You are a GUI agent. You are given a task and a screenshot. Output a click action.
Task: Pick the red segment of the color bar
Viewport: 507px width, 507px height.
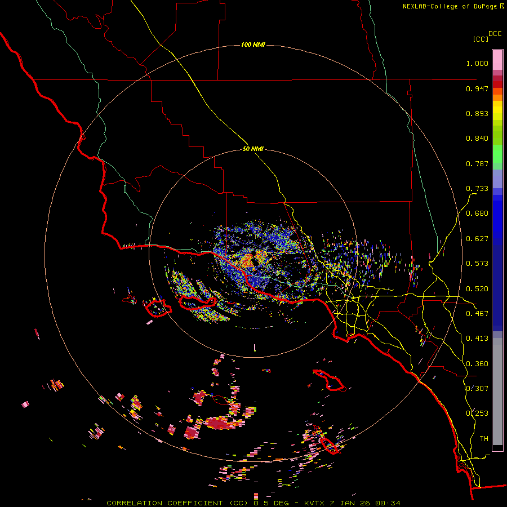[x=497, y=84]
